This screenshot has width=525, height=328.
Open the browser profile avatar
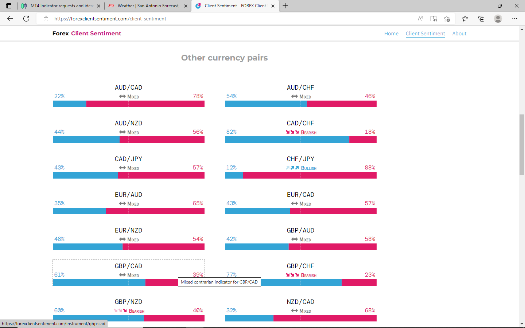(498, 19)
